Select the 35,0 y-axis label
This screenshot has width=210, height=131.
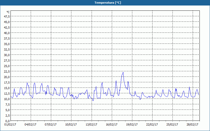[x=7, y=44]
